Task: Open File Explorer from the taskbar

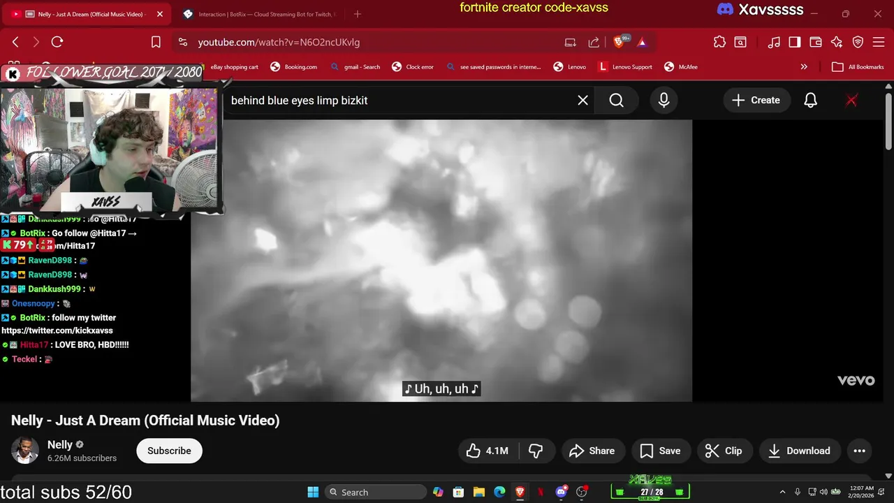Action: pos(479,492)
